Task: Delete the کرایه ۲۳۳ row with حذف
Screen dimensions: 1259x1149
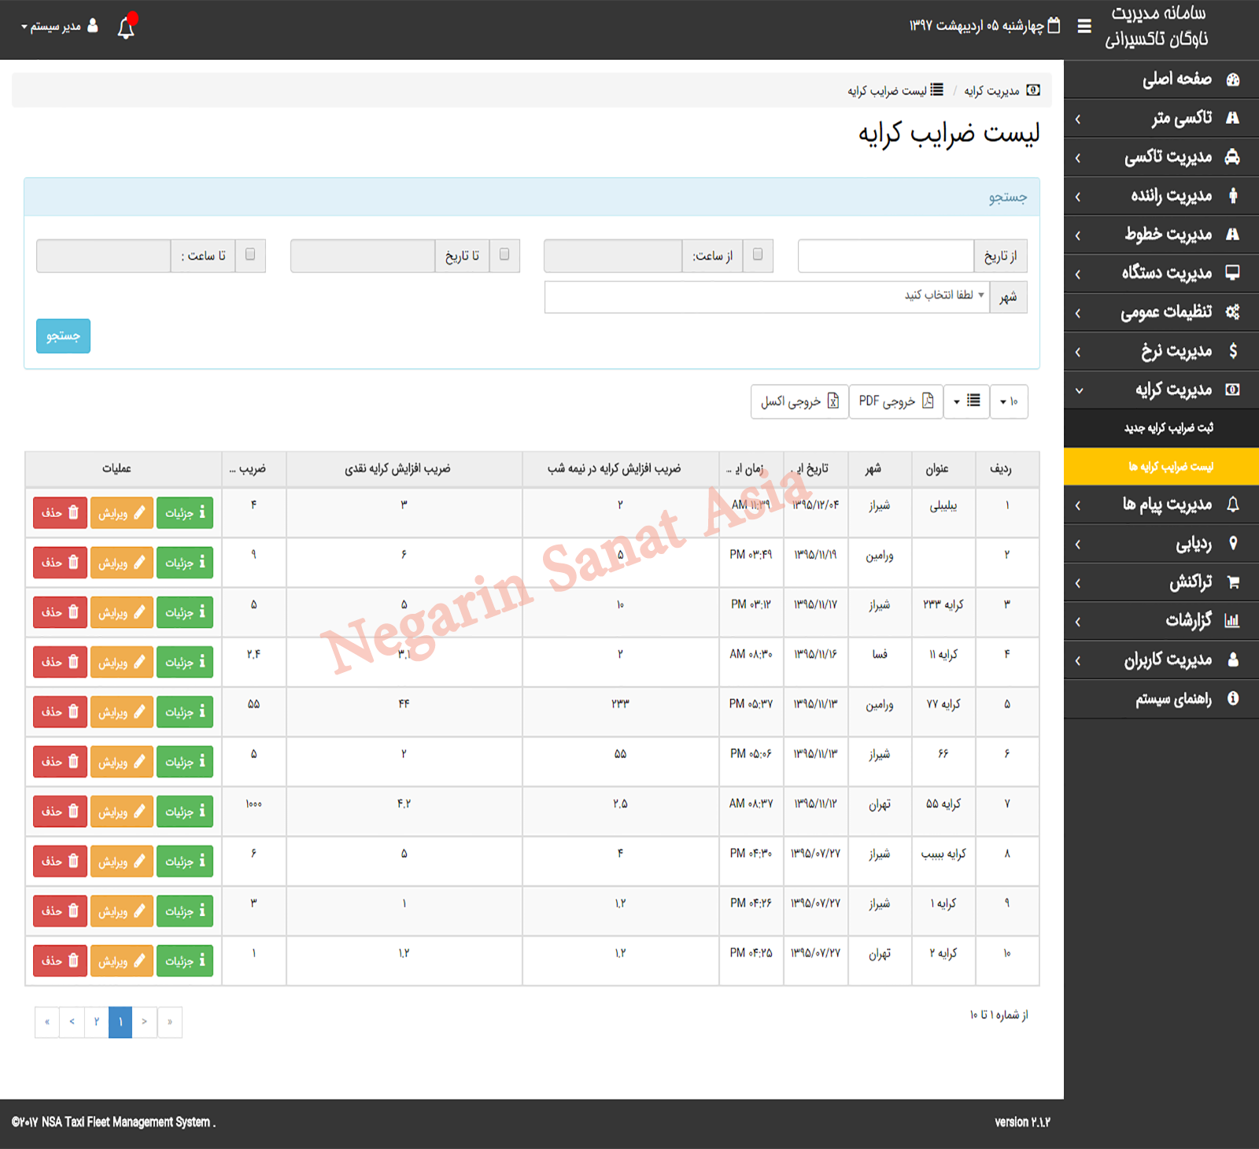Action: pos(60,612)
